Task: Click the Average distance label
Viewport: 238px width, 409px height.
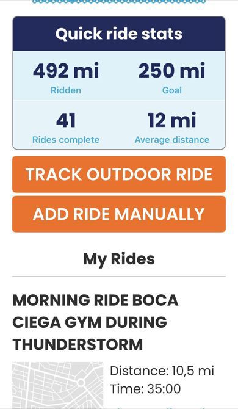Action: [x=172, y=140]
